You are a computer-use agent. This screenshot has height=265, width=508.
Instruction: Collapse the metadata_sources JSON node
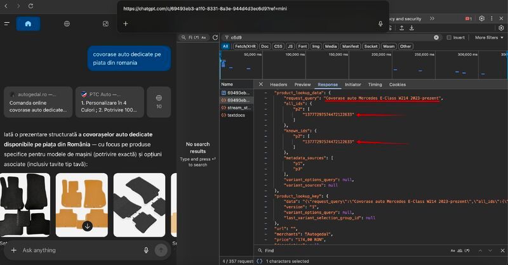[266, 158]
